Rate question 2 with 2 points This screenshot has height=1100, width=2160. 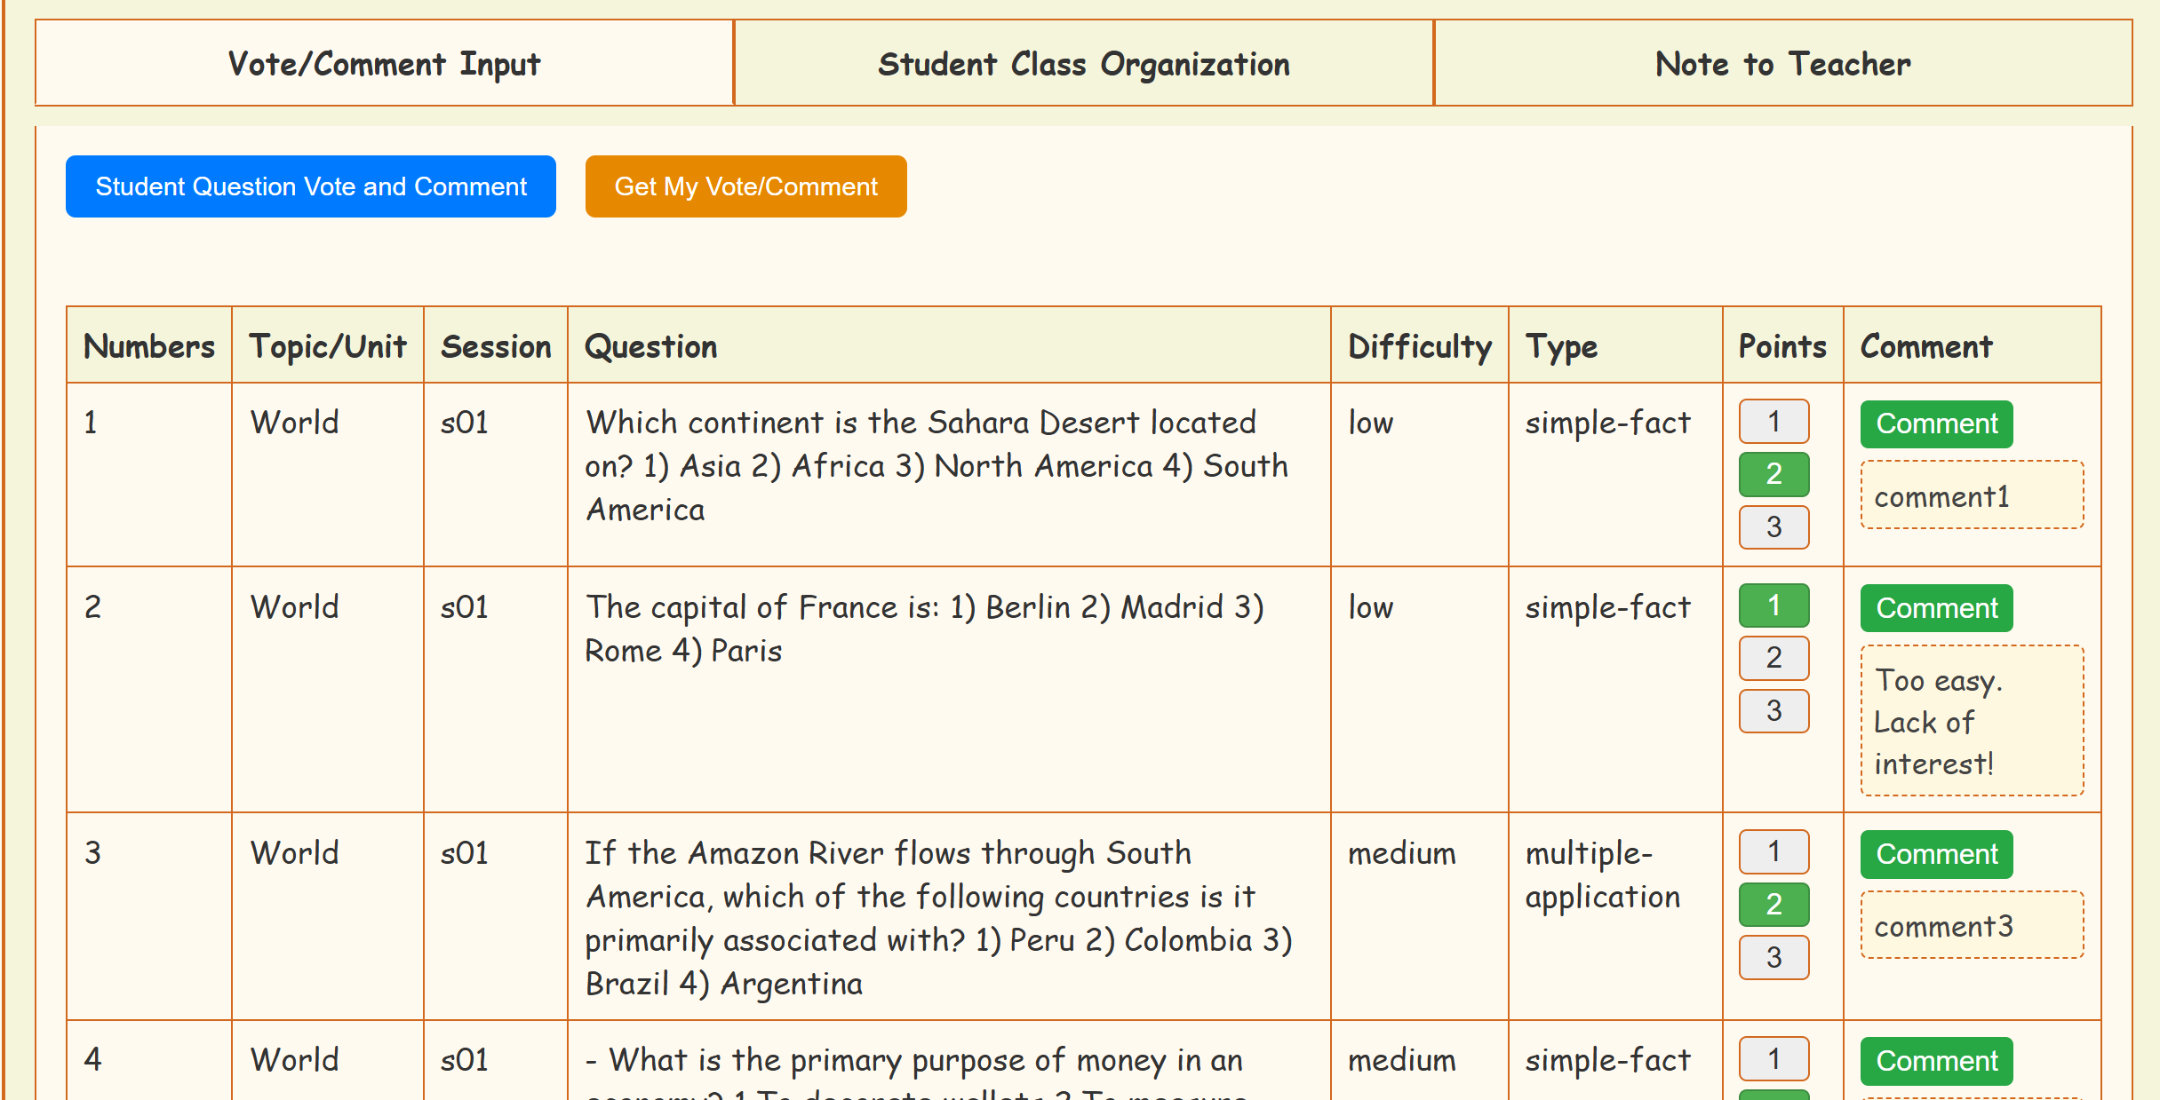coord(1773,658)
